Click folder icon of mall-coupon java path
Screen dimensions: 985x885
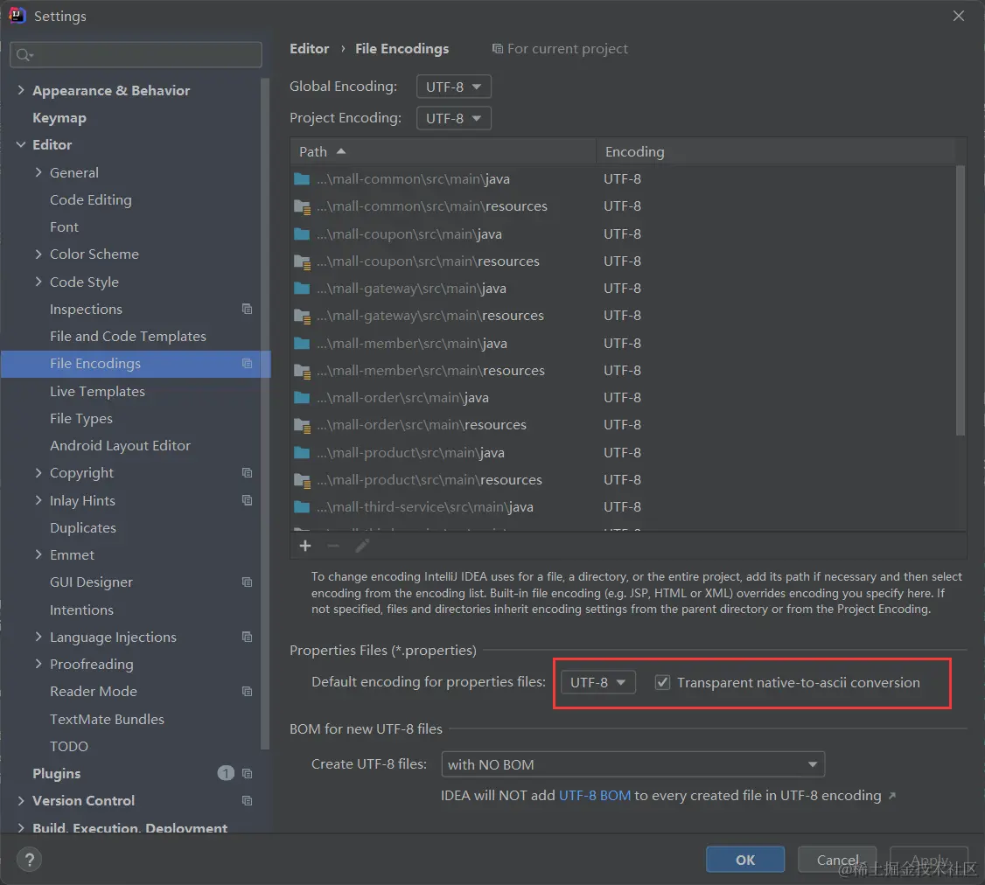302,234
